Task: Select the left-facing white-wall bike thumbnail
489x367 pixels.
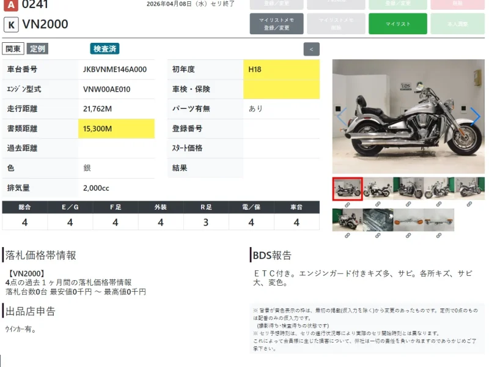Action: 378,188
